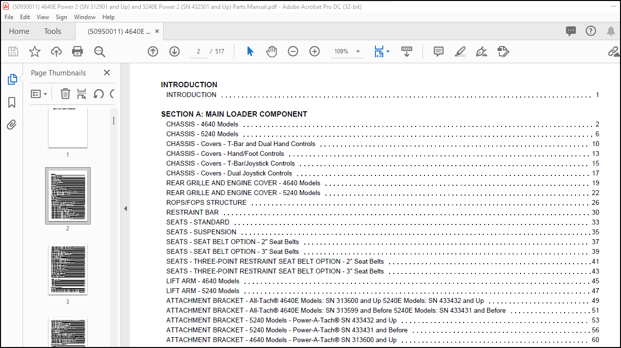
Task: Open the thumbnails options dropdown
Action: point(39,94)
